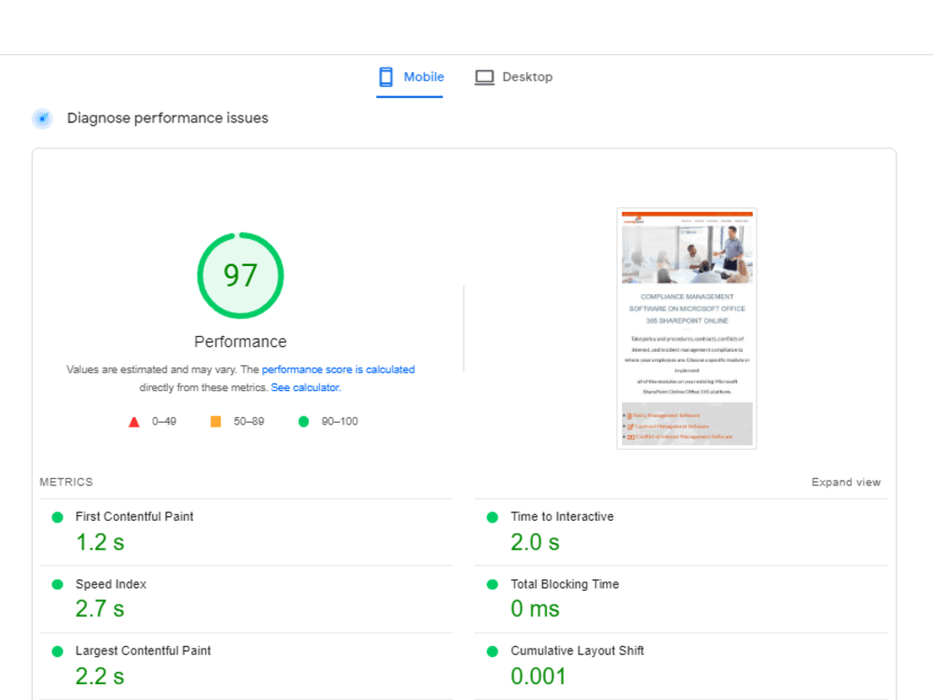Click green dot beside Largest Contentful Paint

click(x=57, y=651)
